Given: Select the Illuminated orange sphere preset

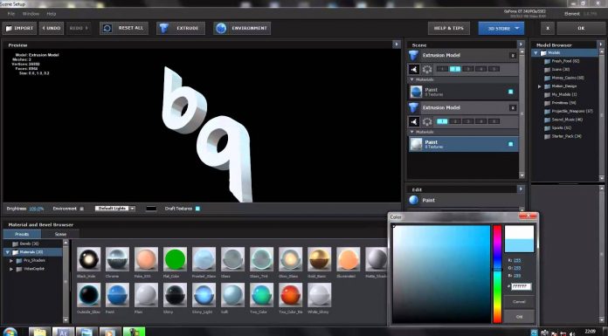Looking at the screenshot, I should tap(349, 259).
